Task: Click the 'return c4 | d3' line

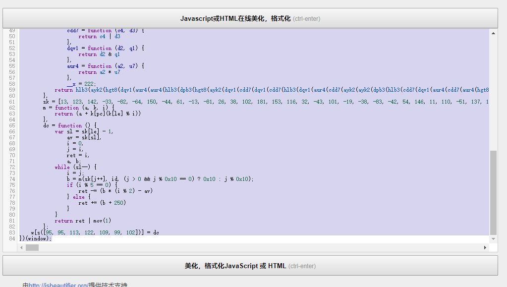Action: click(99, 37)
